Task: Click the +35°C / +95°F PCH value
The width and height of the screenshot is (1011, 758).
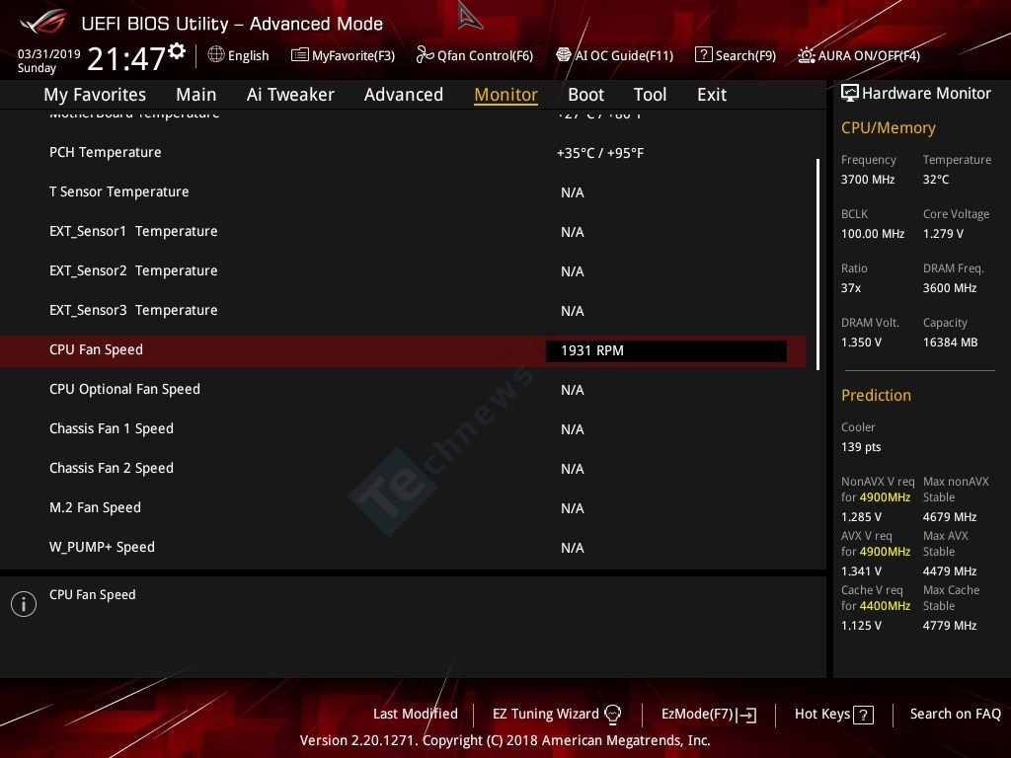Action: coord(600,153)
